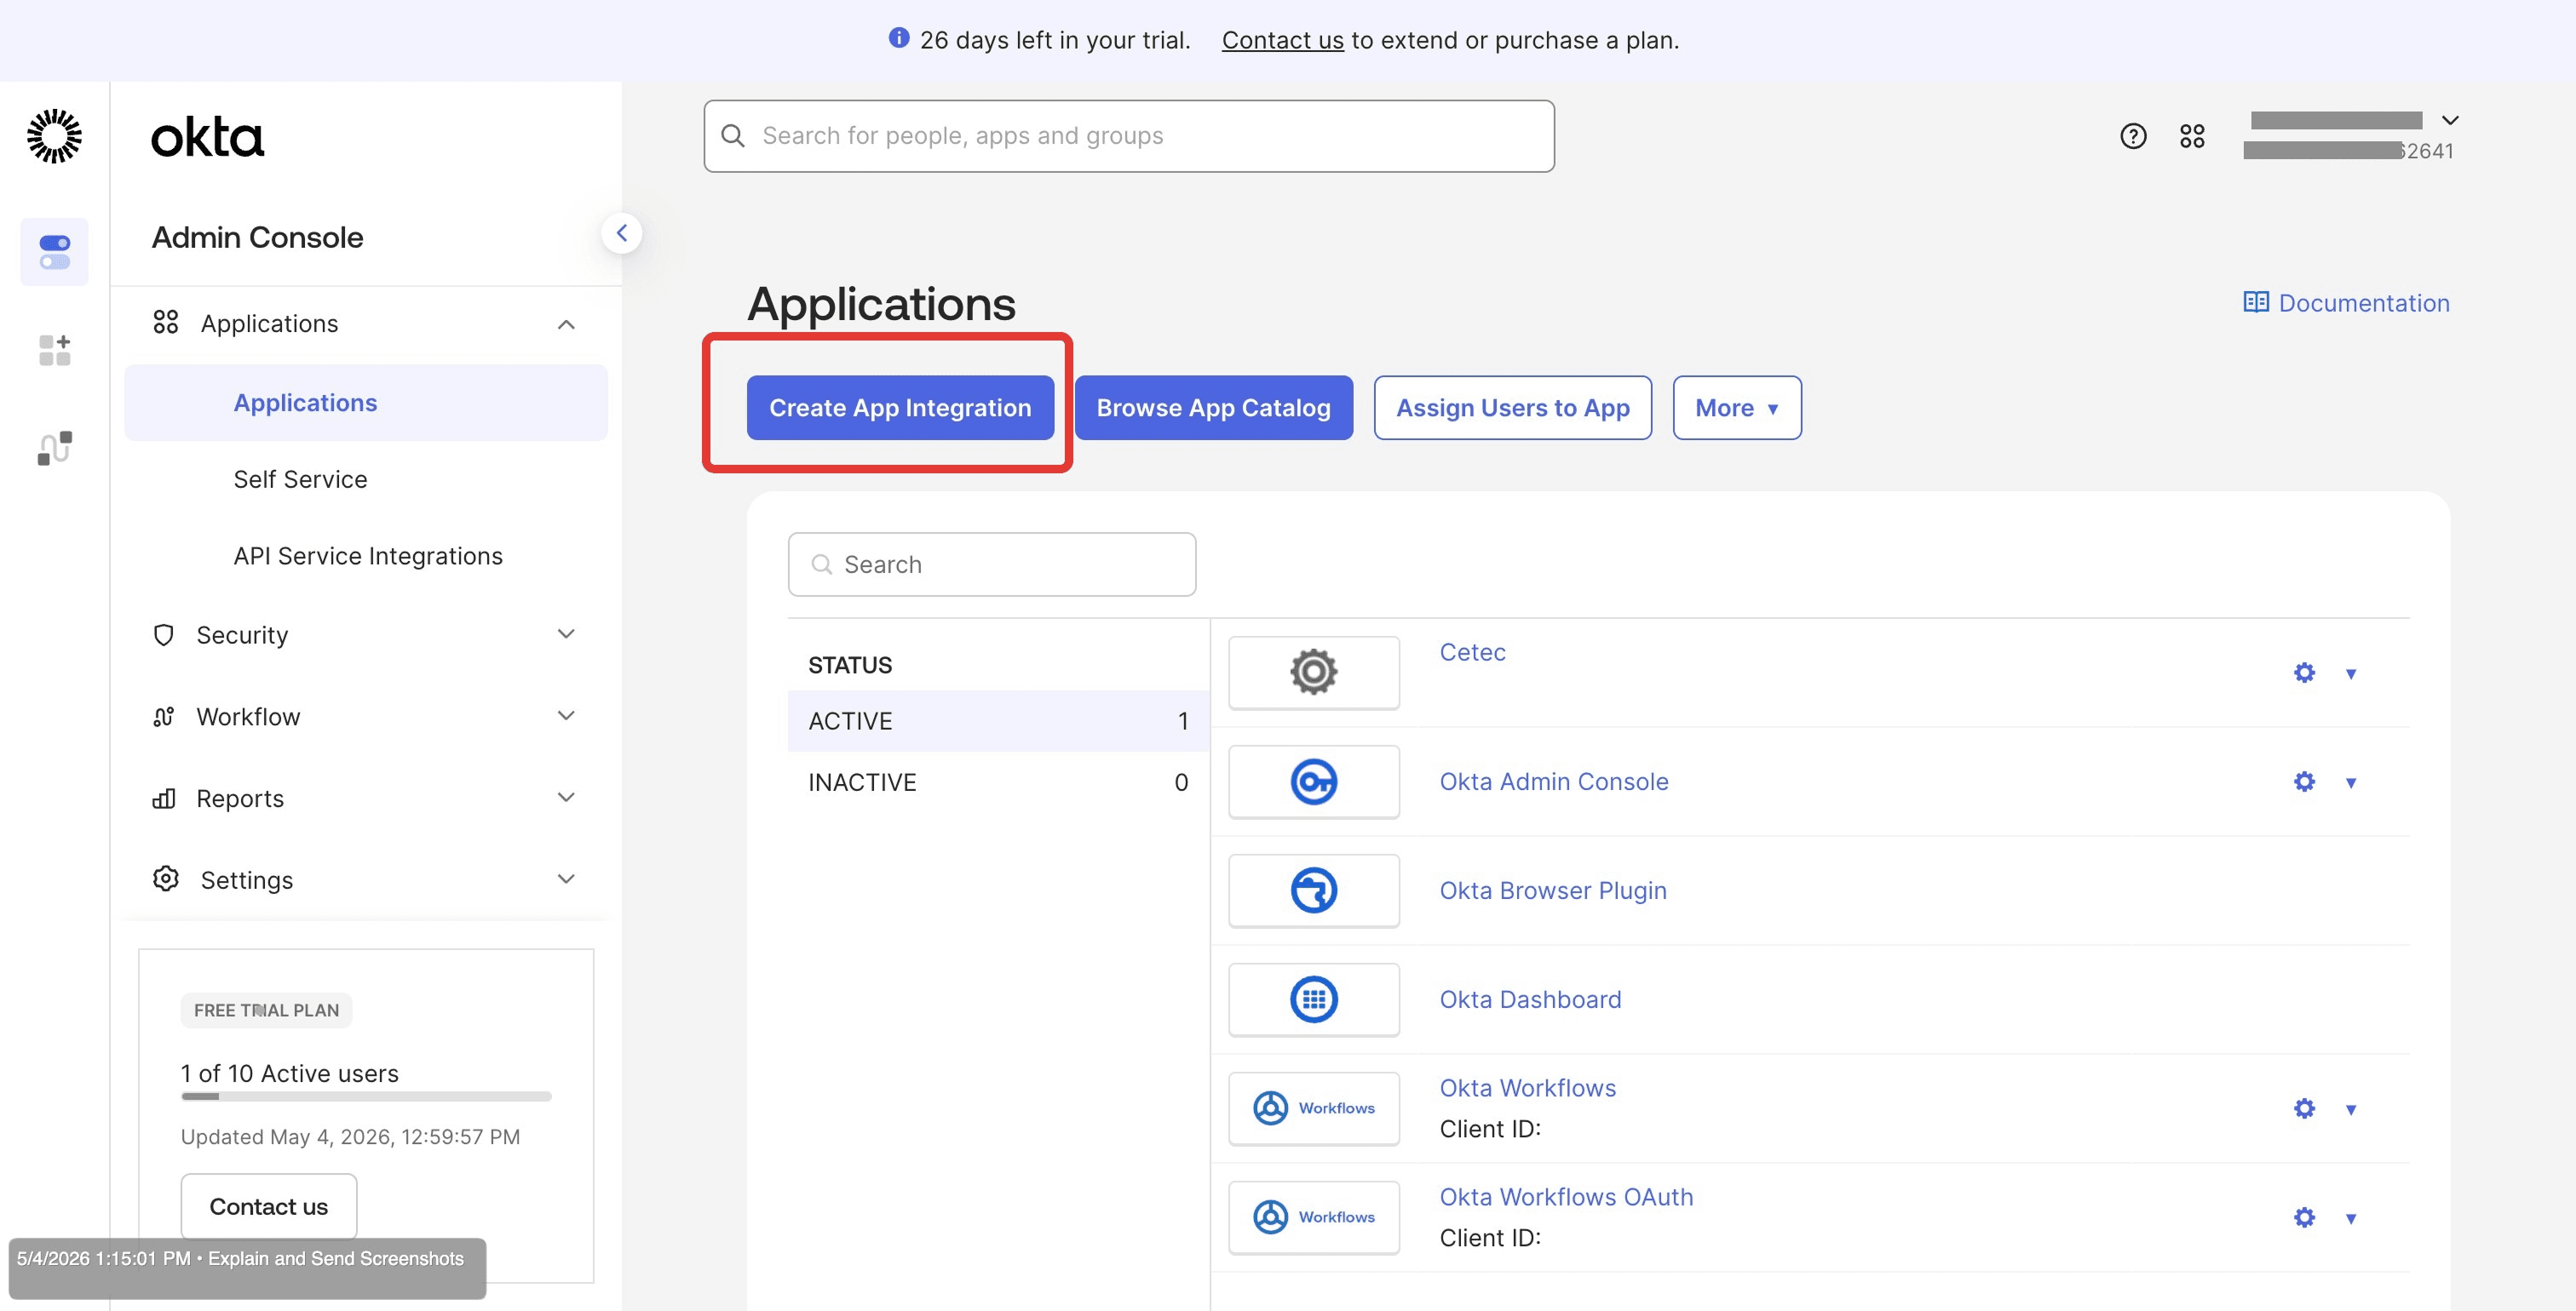2576x1311 pixels.
Task: Click Assign Users to App button
Action: coord(1512,408)
